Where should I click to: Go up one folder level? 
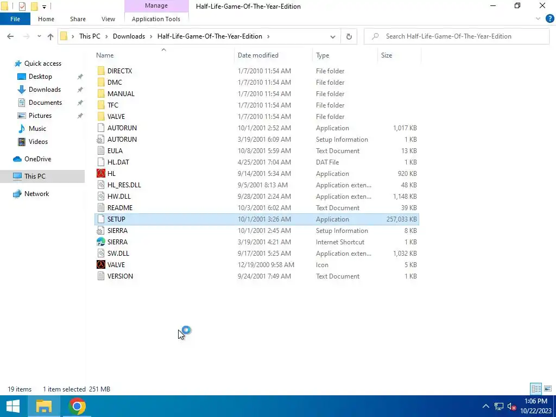pyautogui.click(x=50, y=36)
